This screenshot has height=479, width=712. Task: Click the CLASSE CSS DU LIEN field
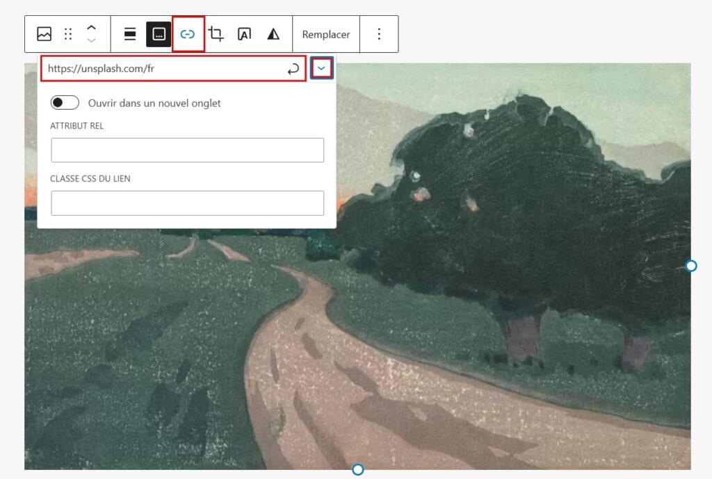tap(186, 203)
